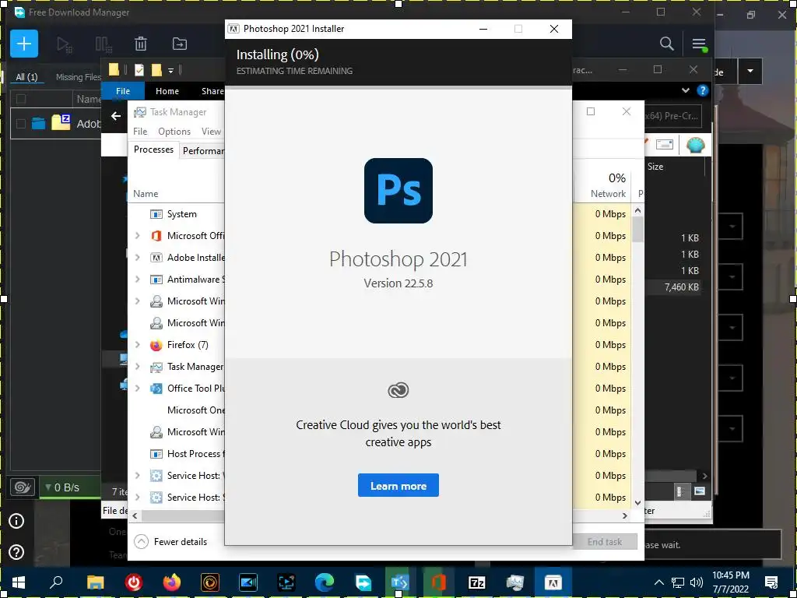Click the Size column header in File Explorer
The width and height of the screenshot is (797, 598).
coord(655,167)
